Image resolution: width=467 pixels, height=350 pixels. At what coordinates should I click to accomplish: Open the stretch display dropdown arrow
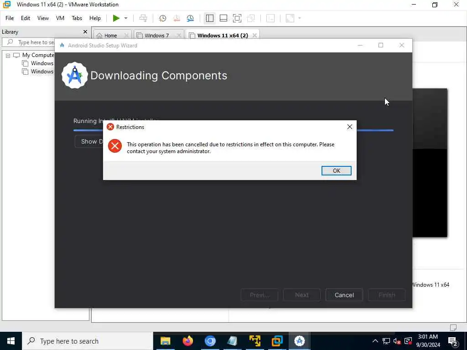[x=300, y=18]
